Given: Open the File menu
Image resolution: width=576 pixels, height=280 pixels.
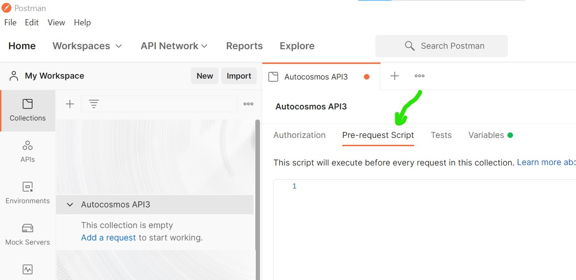Looking at the screenshot, I should coord(10,23).
